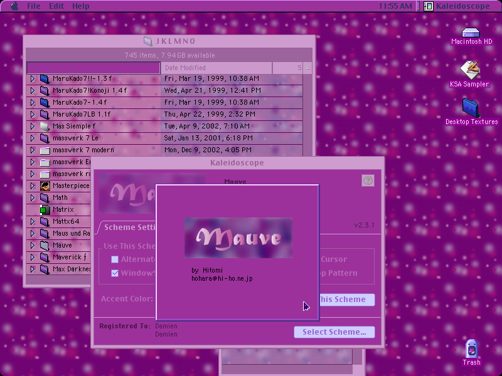502x376 pixels.
Task: Select the Max Darkness folder icon
Action: tap(45, 269)
